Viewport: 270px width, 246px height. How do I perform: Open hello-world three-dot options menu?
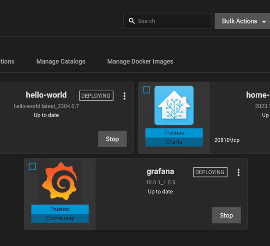tap(125, 96)
